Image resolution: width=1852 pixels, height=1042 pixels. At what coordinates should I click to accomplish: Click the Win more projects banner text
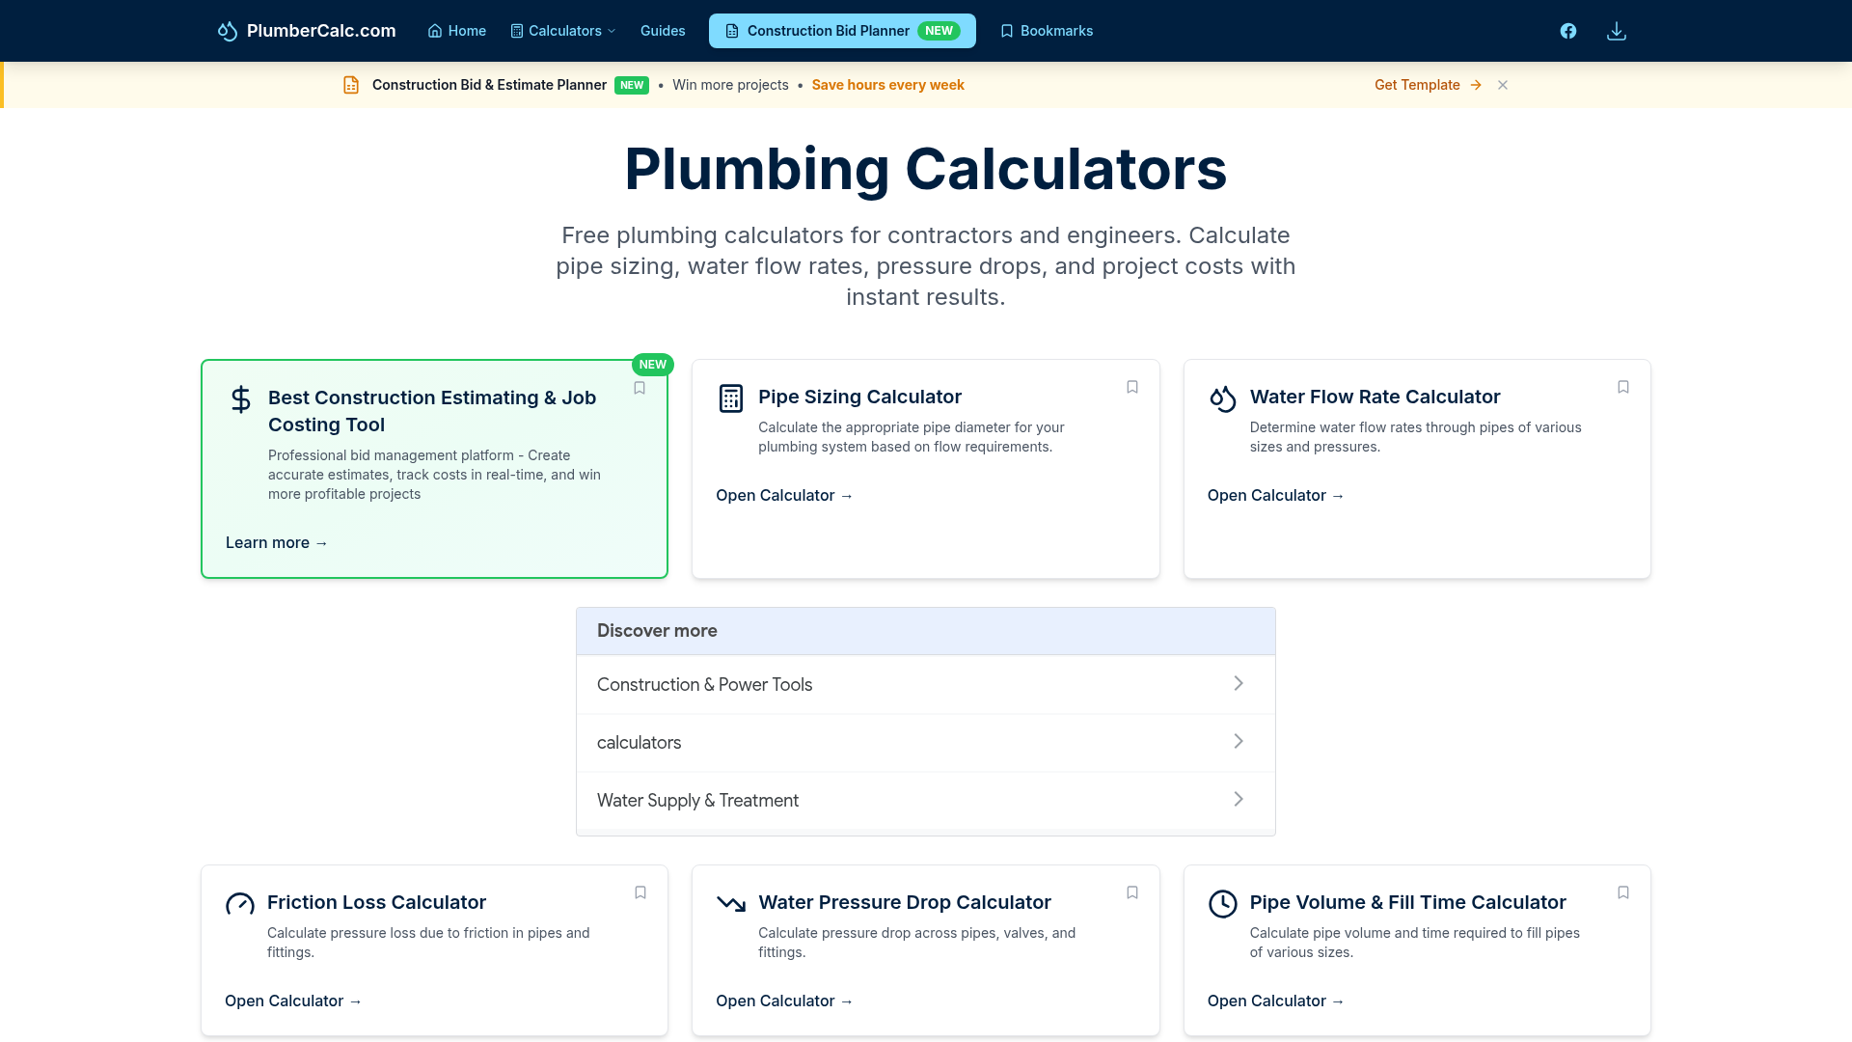pos(730,85)
